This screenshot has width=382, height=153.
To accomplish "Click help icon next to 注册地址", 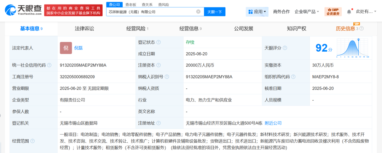I will [x=158, y=123].
